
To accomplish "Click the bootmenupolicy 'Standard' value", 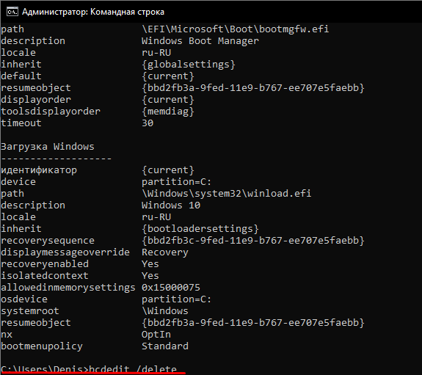I will pyautogui.click(x=165, y=346).
